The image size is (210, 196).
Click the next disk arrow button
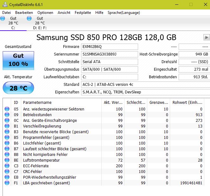tap(207, 37)
